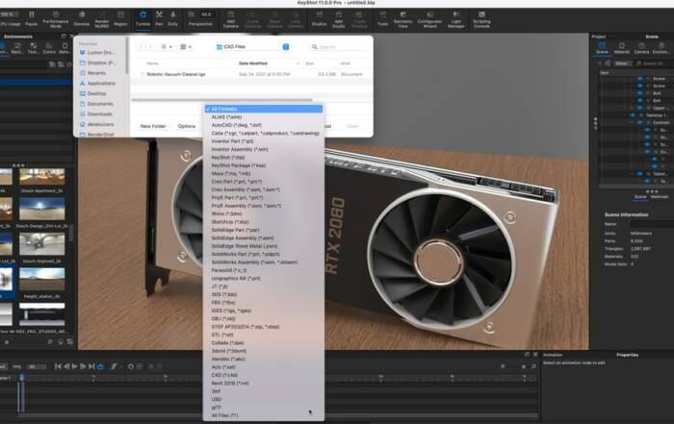Choose ALIAS (*.wire) format
The height and width of the screenshot is (424, 674).
pos(264,117)
